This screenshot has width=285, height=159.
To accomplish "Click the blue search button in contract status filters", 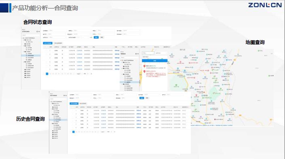I will pos(96,38).
